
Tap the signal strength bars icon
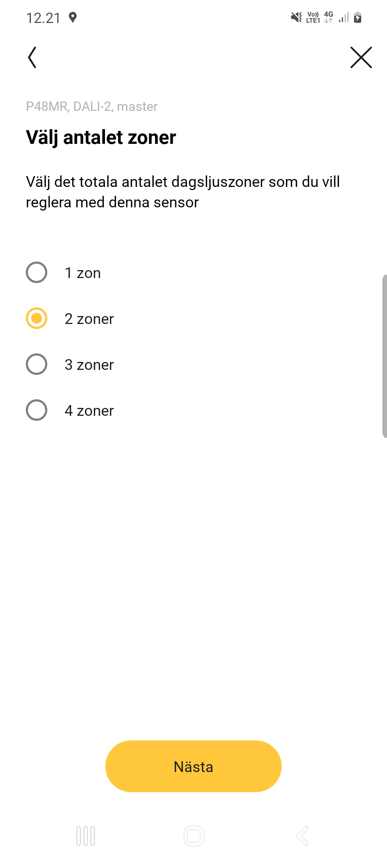pyautogui.click(x=344, y=17)
